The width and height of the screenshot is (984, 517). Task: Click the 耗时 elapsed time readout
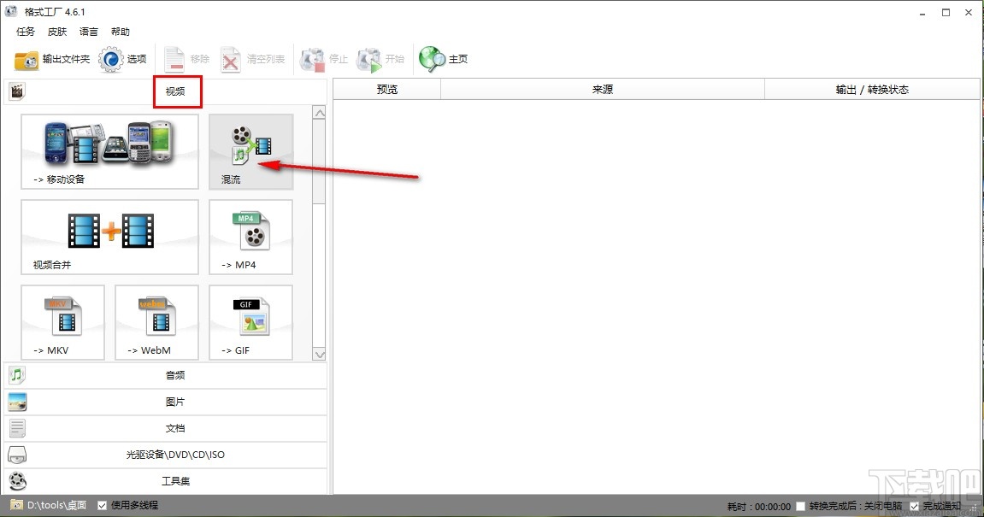point(758,506)
